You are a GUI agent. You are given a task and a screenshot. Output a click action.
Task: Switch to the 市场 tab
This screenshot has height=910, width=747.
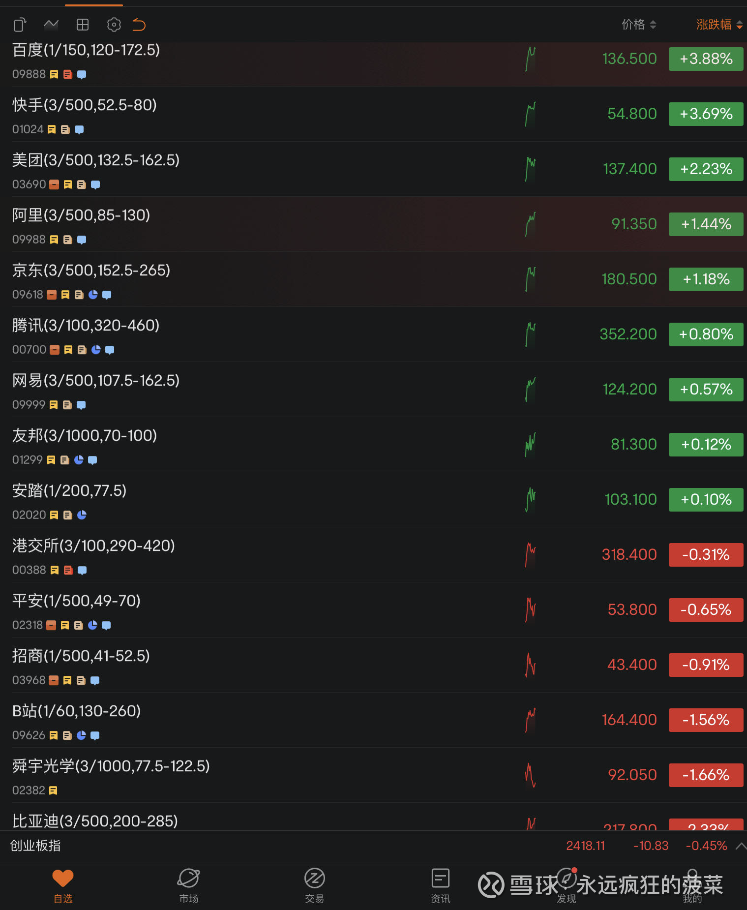coord(189,884)
